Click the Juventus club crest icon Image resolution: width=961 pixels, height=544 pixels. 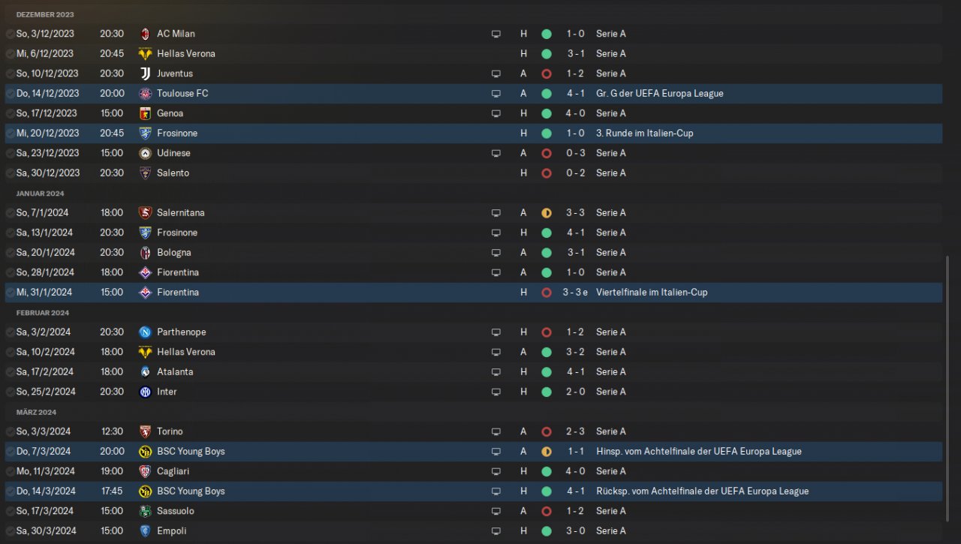tap(145, 74)
